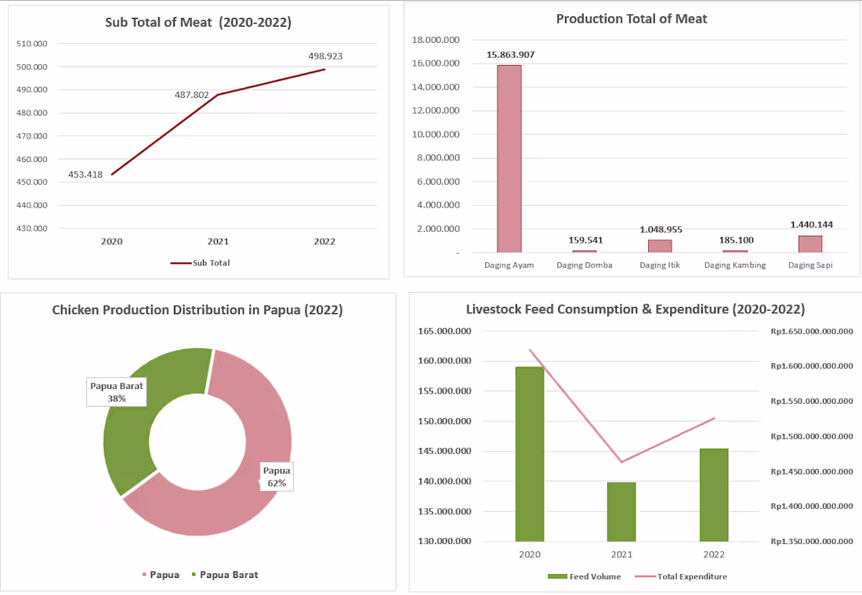862x595 pixels.
Task: Click the Sub Total legend entry
Action: tap(200, 263)
